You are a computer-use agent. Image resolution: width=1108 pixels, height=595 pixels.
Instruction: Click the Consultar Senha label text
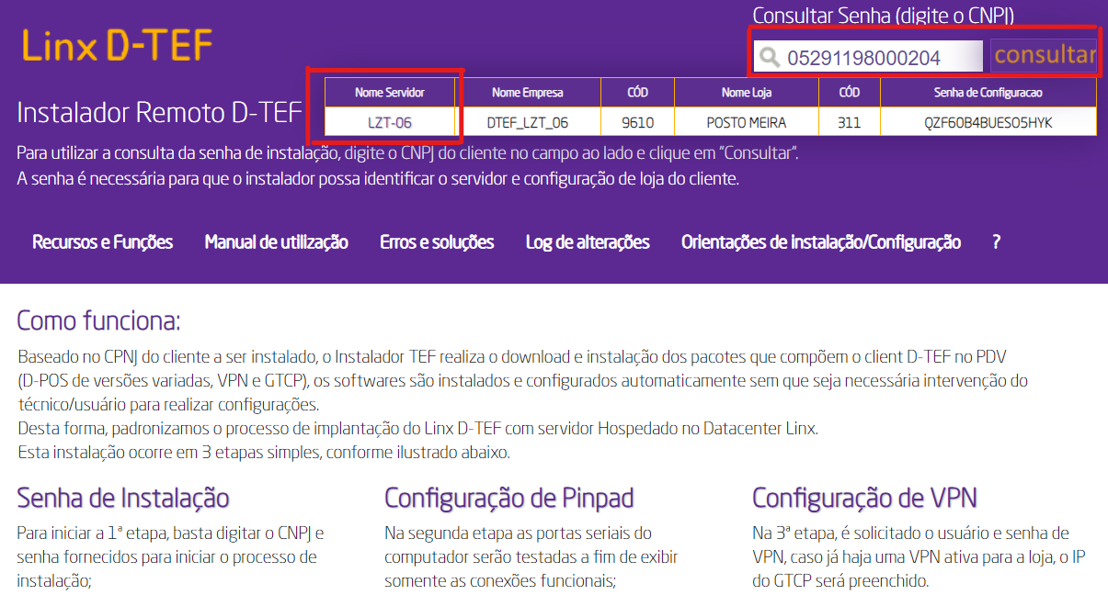884,16
